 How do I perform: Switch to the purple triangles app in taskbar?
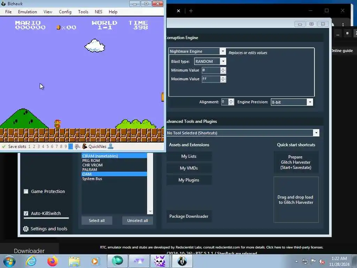pyautogui.click(x=139, y=261)
